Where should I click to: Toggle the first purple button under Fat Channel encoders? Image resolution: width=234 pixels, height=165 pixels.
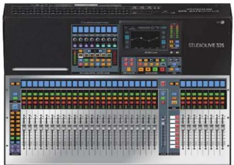(x=75, y=46)
